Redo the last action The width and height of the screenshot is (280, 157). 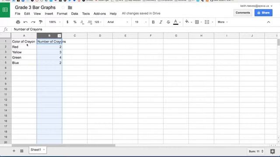pos(33,22)
